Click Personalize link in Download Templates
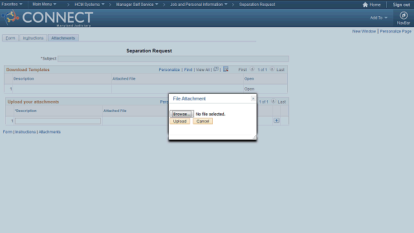This screenshot has height=233, width=414. (x=169, y=70)
